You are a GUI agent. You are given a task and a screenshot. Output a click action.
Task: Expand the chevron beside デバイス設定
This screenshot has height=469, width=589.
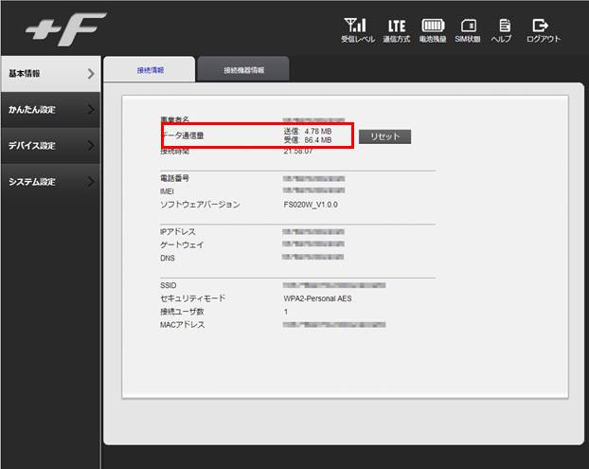[x=91, y=145]
